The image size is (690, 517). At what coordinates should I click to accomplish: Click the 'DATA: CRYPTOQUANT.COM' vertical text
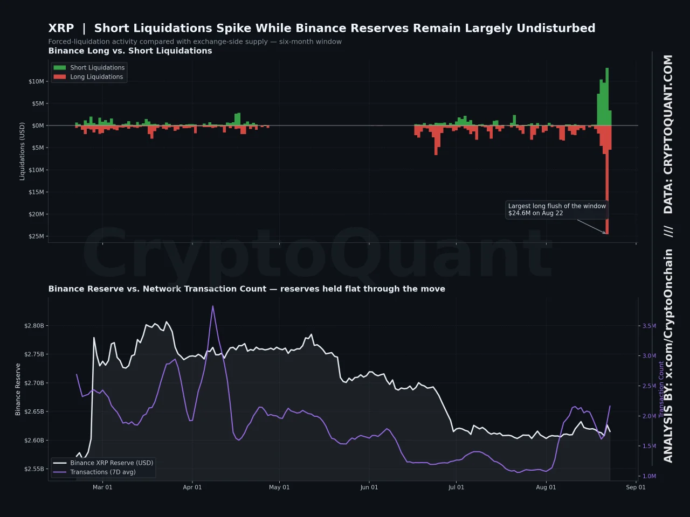click(668, 134)
